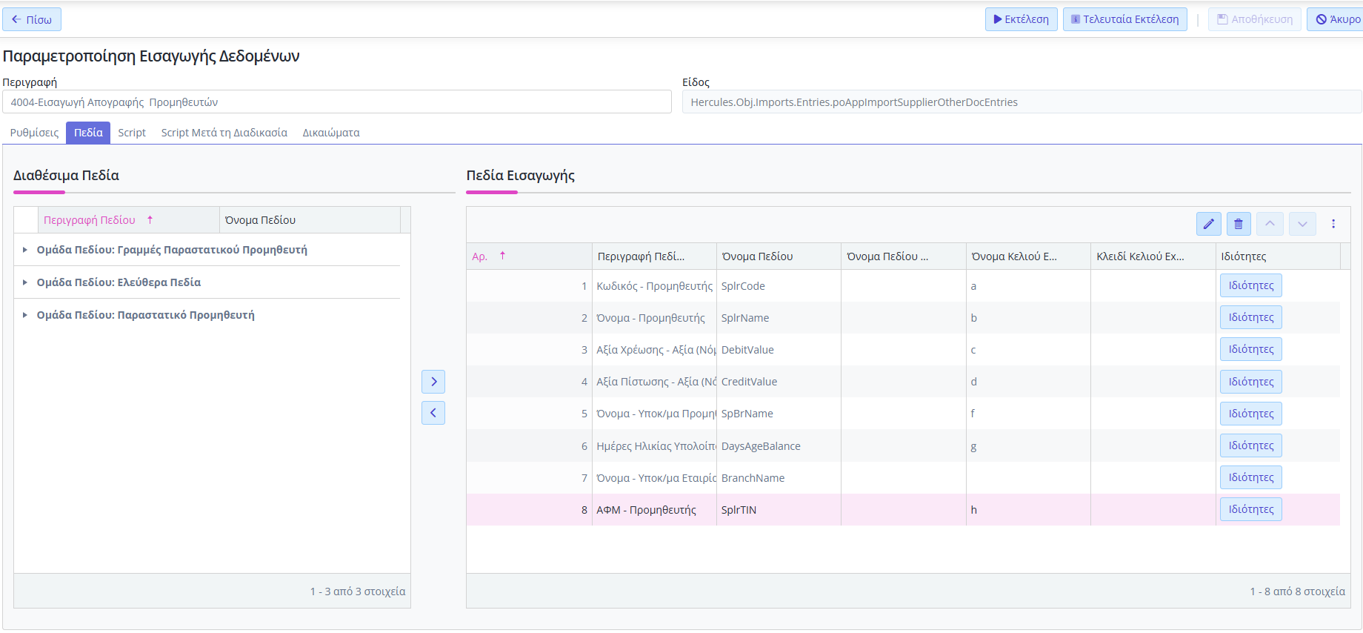Add field using the right arrow button
This screenshot has width=1363, height=633.
(x=433, y=382)
